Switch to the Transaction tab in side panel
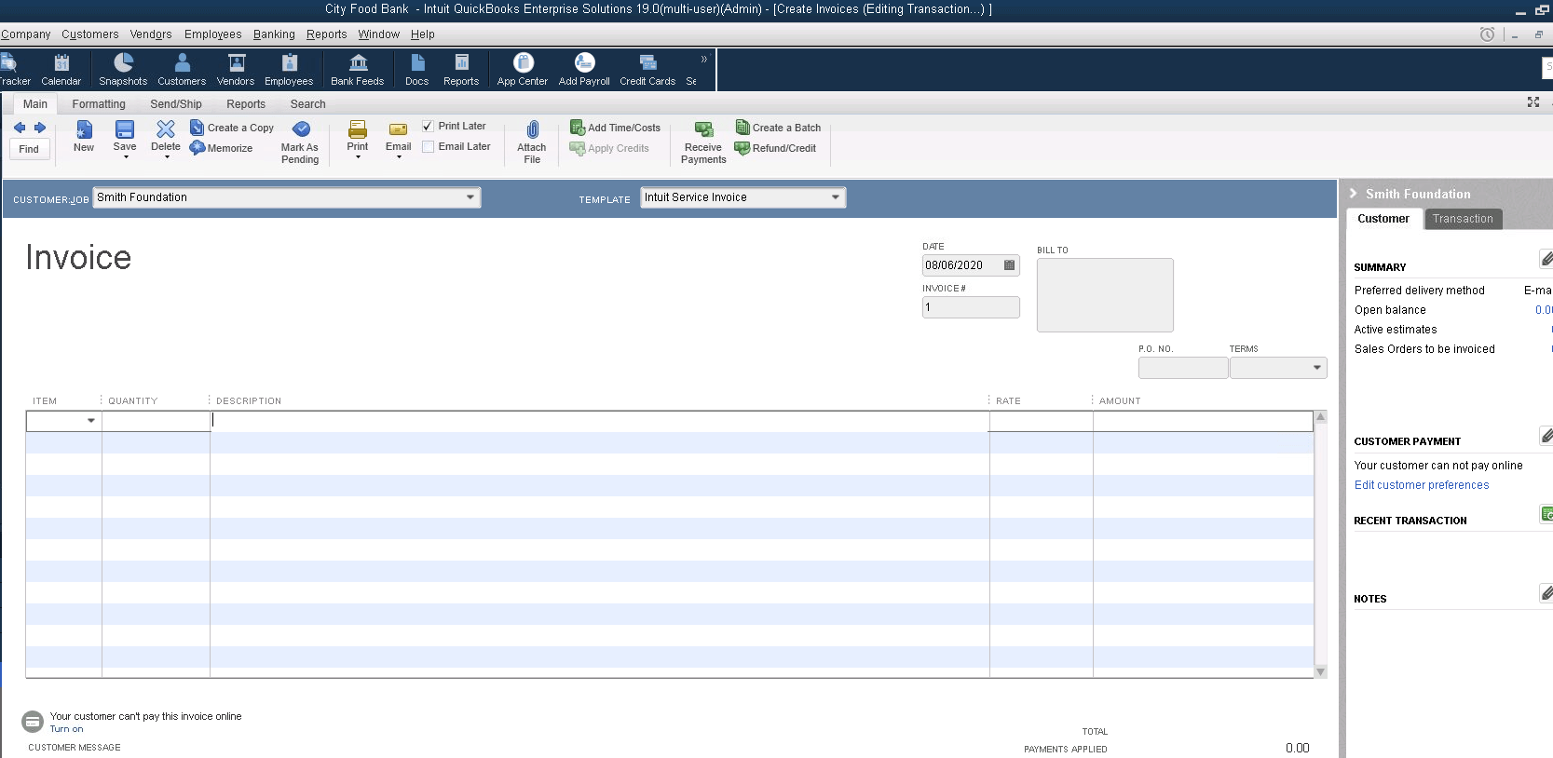The image size is (1553, 758). [x=1462, y=219]
